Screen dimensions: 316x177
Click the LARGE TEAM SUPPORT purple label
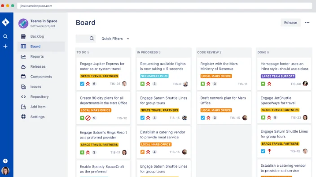[x=278, y=76]
